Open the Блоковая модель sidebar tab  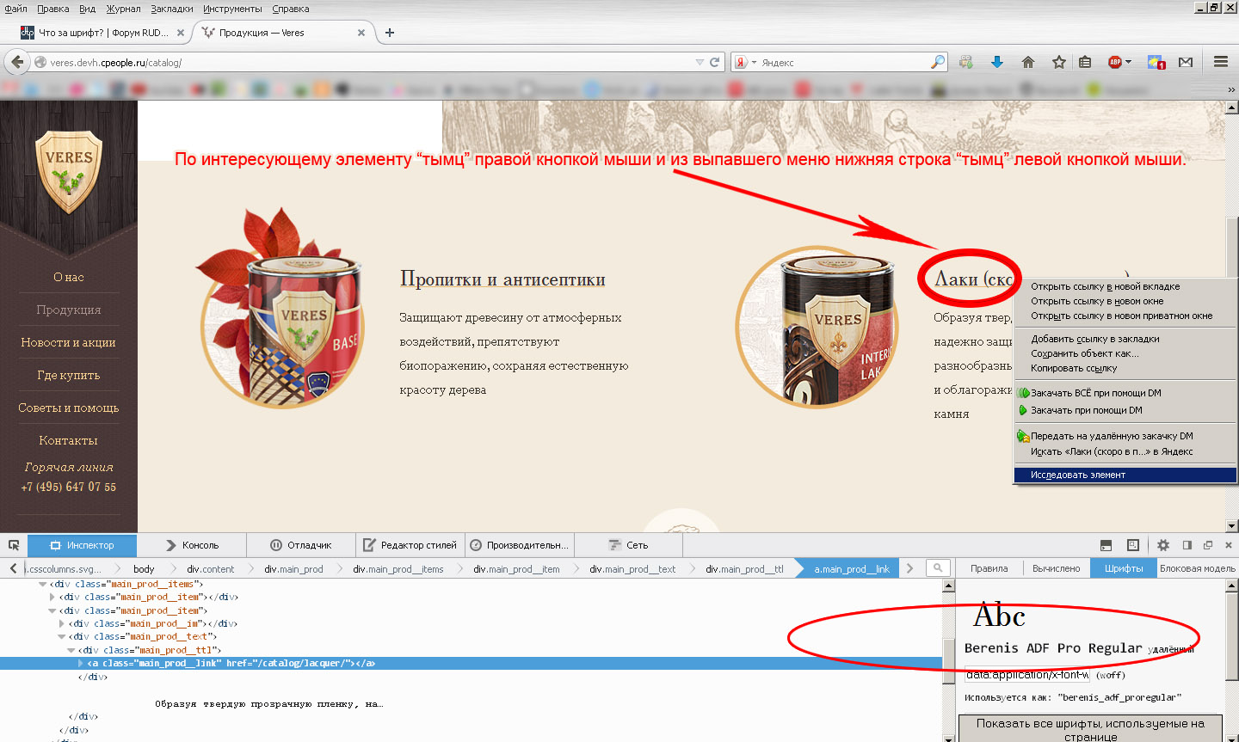(1197, 568)
